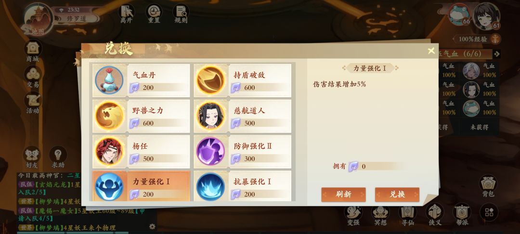The width and height of the screenshot is (520, 234).
Task: Open the 规则 rules icon
Action: click(181, 14)
